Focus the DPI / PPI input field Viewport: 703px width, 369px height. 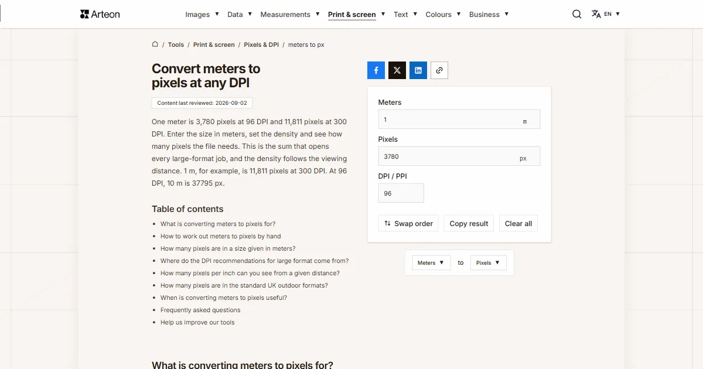point(401,193)
